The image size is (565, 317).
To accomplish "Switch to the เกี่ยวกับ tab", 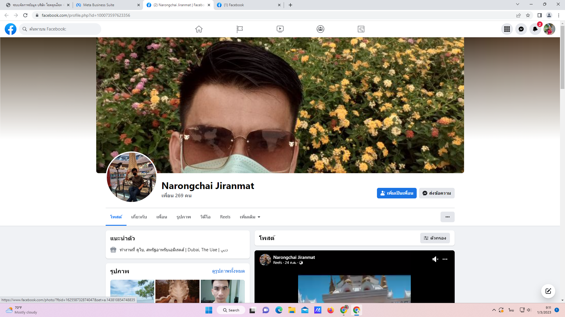I will (139, 217).
